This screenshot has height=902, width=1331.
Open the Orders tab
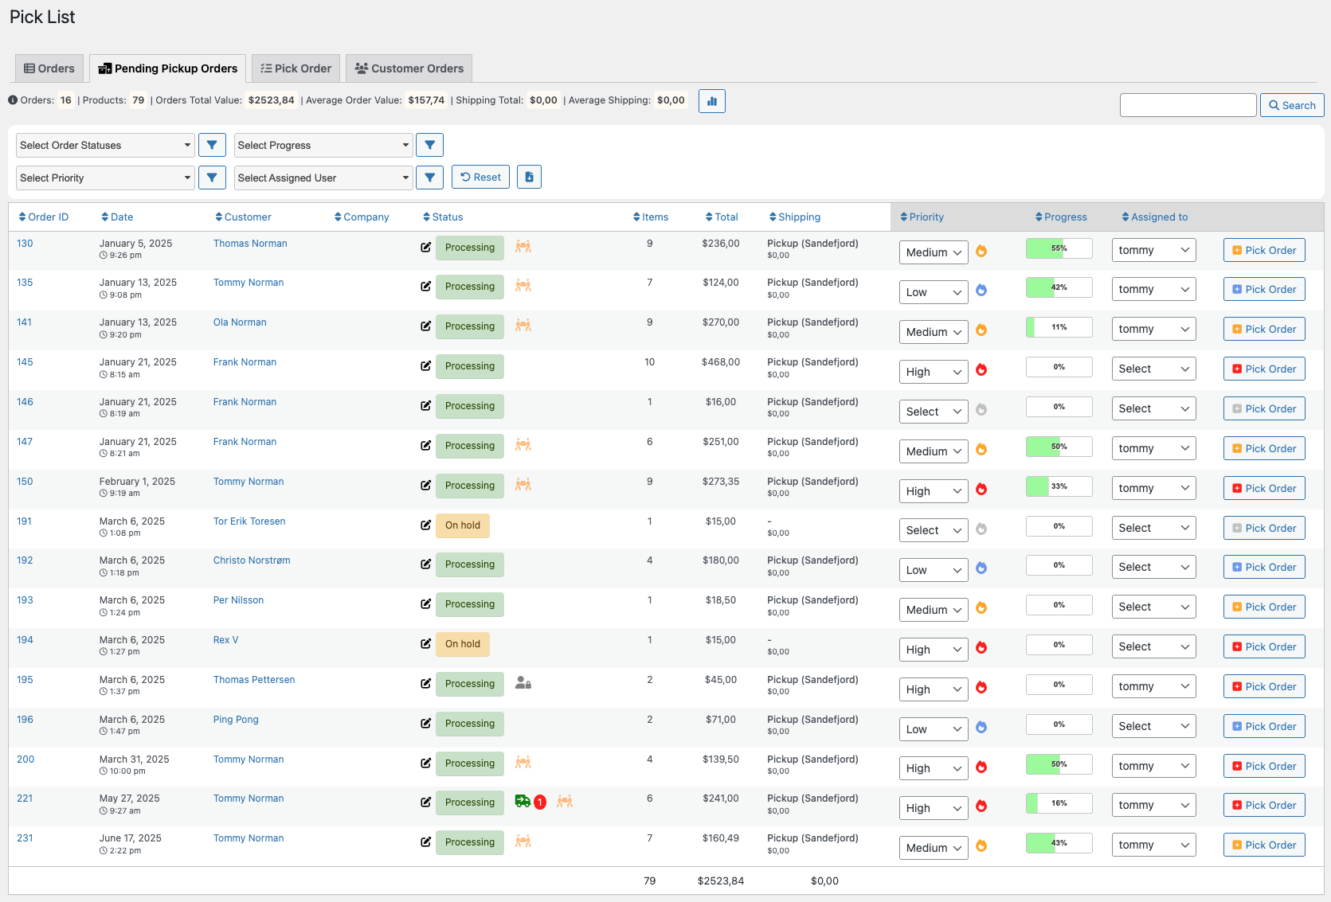(x=49, y=68)
